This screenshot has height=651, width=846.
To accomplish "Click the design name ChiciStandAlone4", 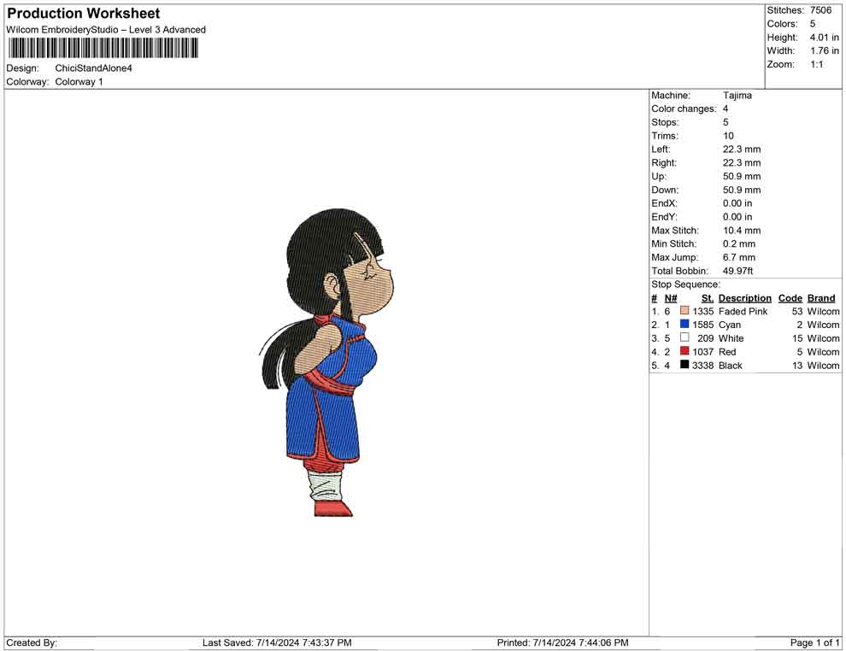I will [x=93, y=68].
